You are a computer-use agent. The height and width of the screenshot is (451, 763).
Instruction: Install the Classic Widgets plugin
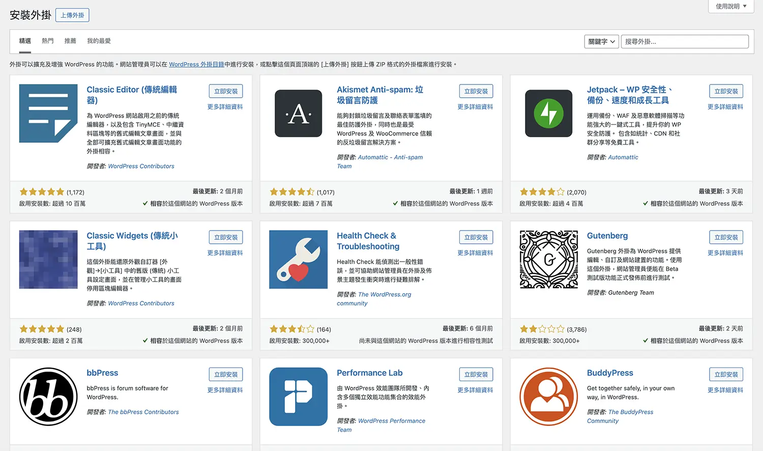point(226,237)
